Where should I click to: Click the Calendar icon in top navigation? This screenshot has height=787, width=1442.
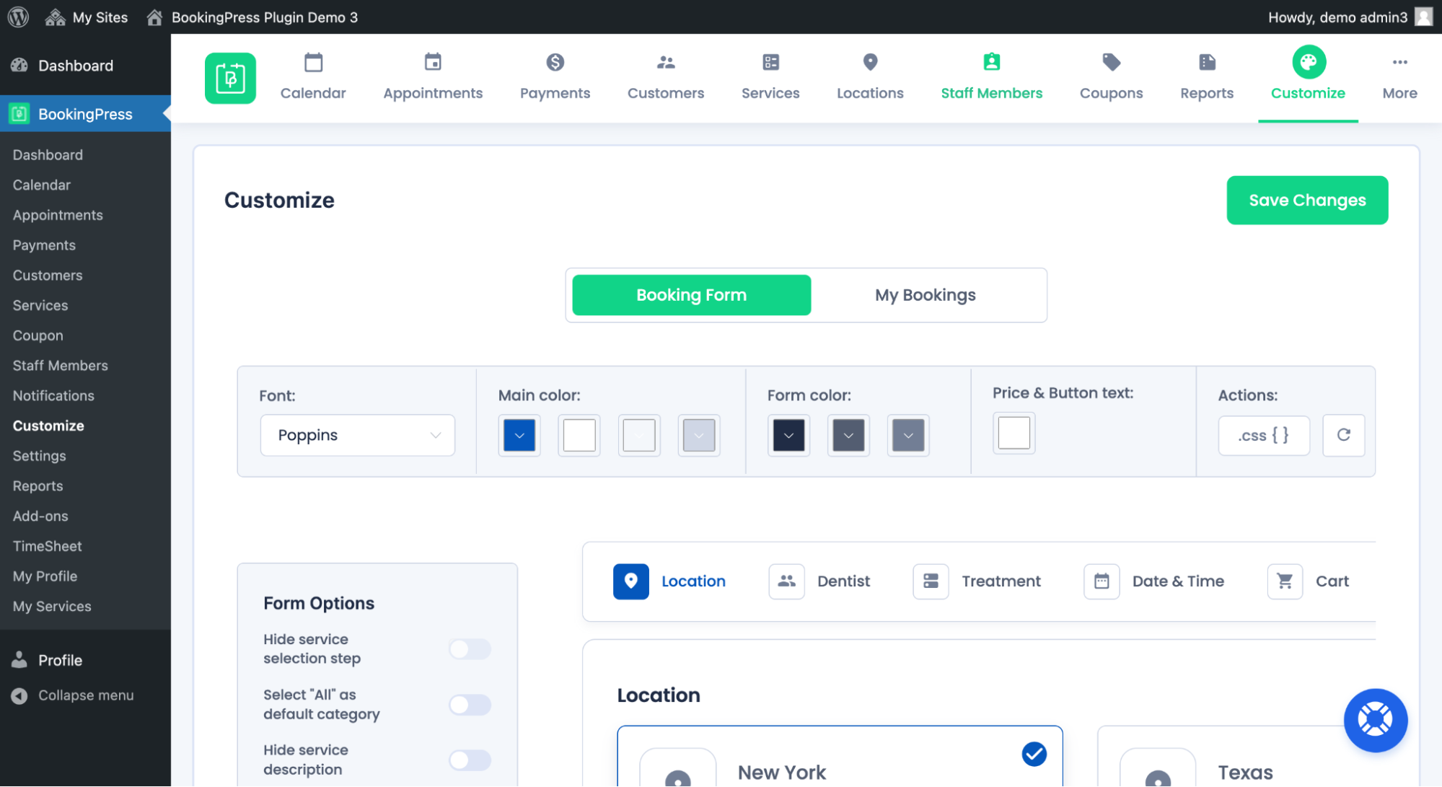pyautogui.click(x=313, y=63)
